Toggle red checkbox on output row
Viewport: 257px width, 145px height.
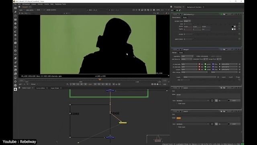(x=199, y=70)
